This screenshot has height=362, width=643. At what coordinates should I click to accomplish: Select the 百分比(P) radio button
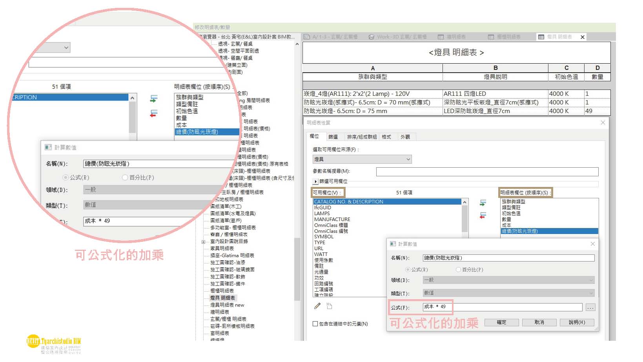[x=458, y=269]
